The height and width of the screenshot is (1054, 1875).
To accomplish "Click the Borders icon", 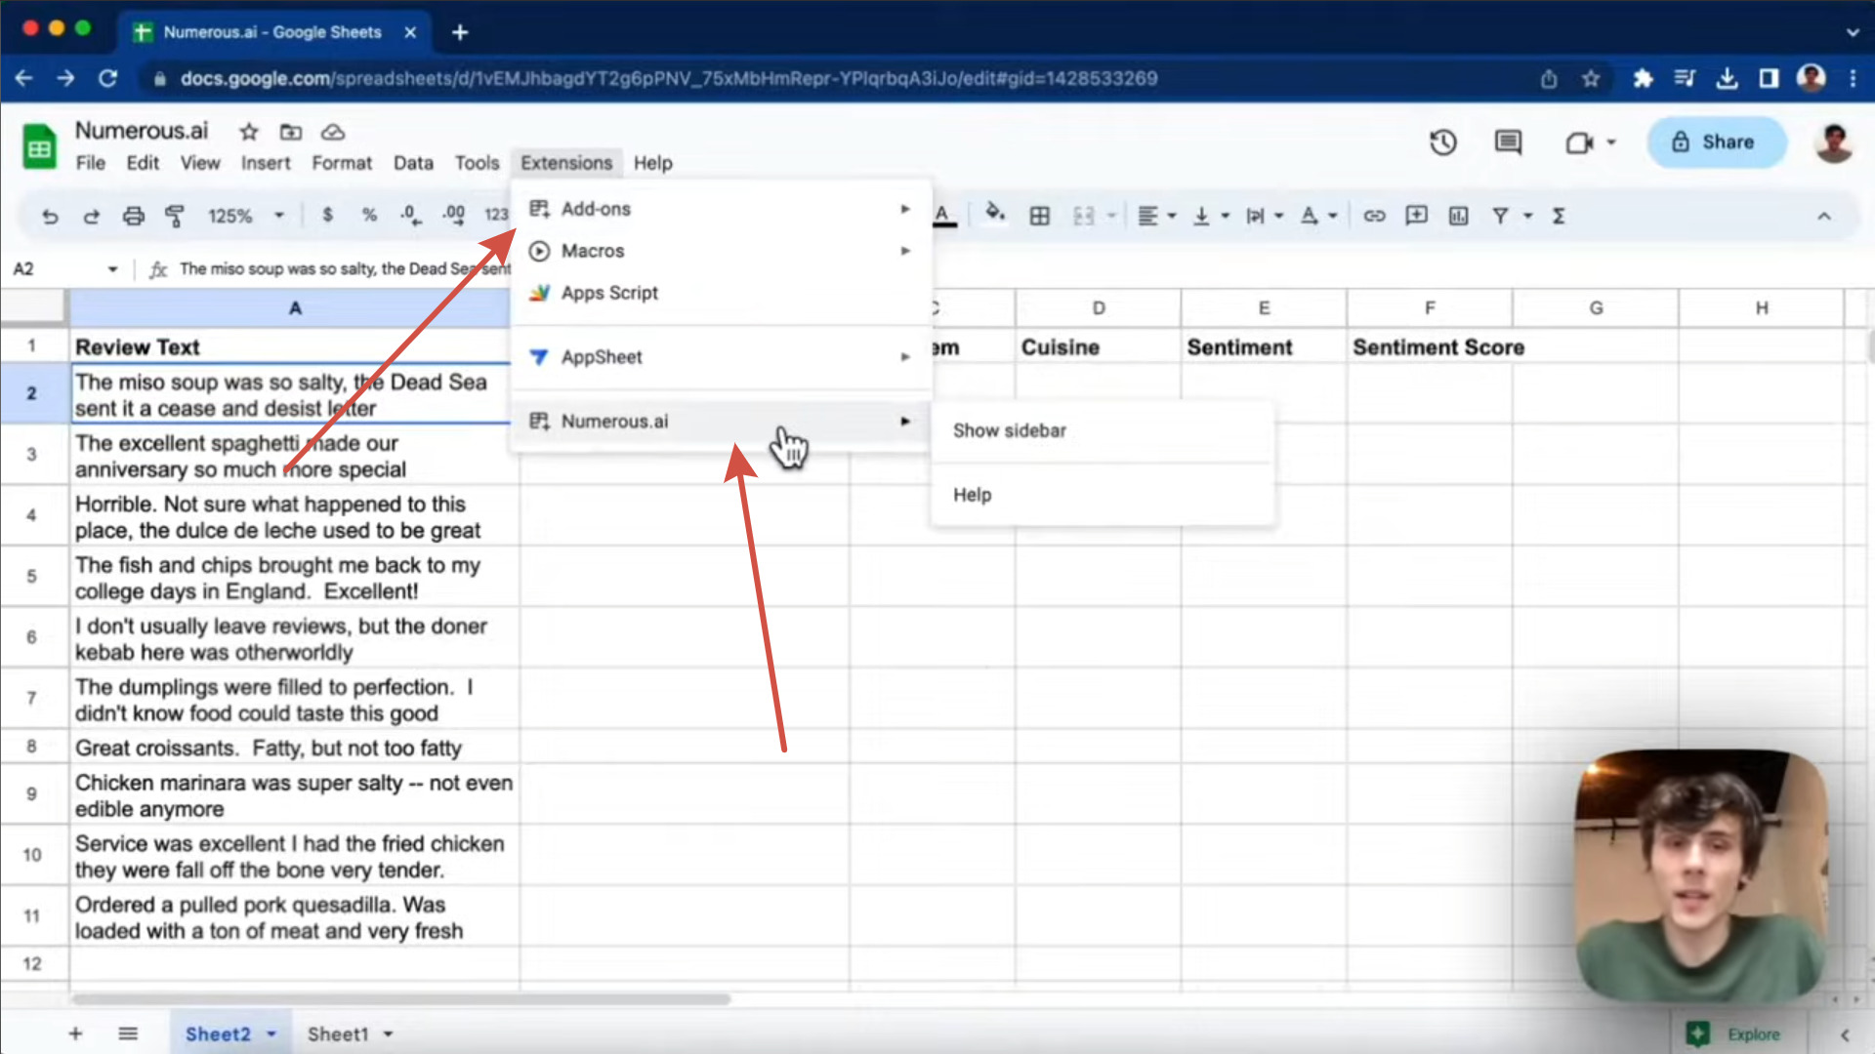I will 1040,216.
